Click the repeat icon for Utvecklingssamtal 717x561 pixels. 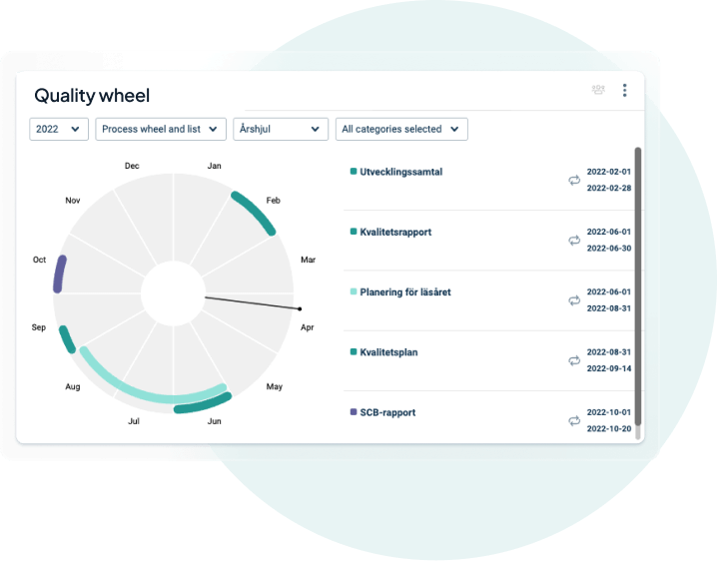click(574, 180)
